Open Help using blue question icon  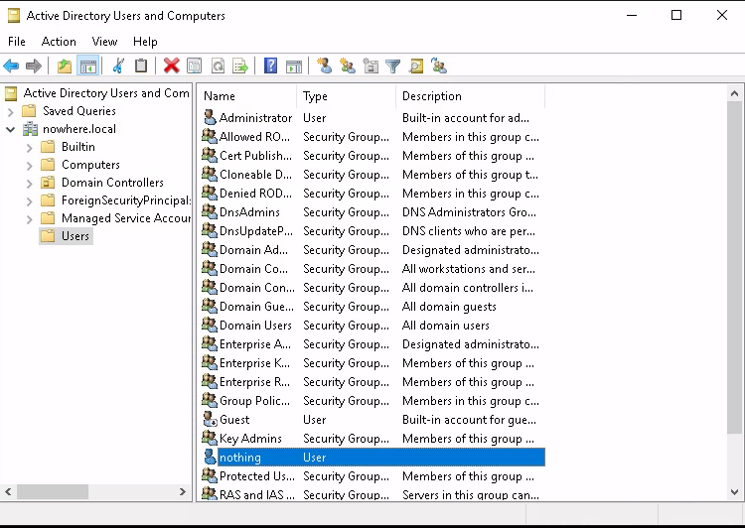coord(270,66)
